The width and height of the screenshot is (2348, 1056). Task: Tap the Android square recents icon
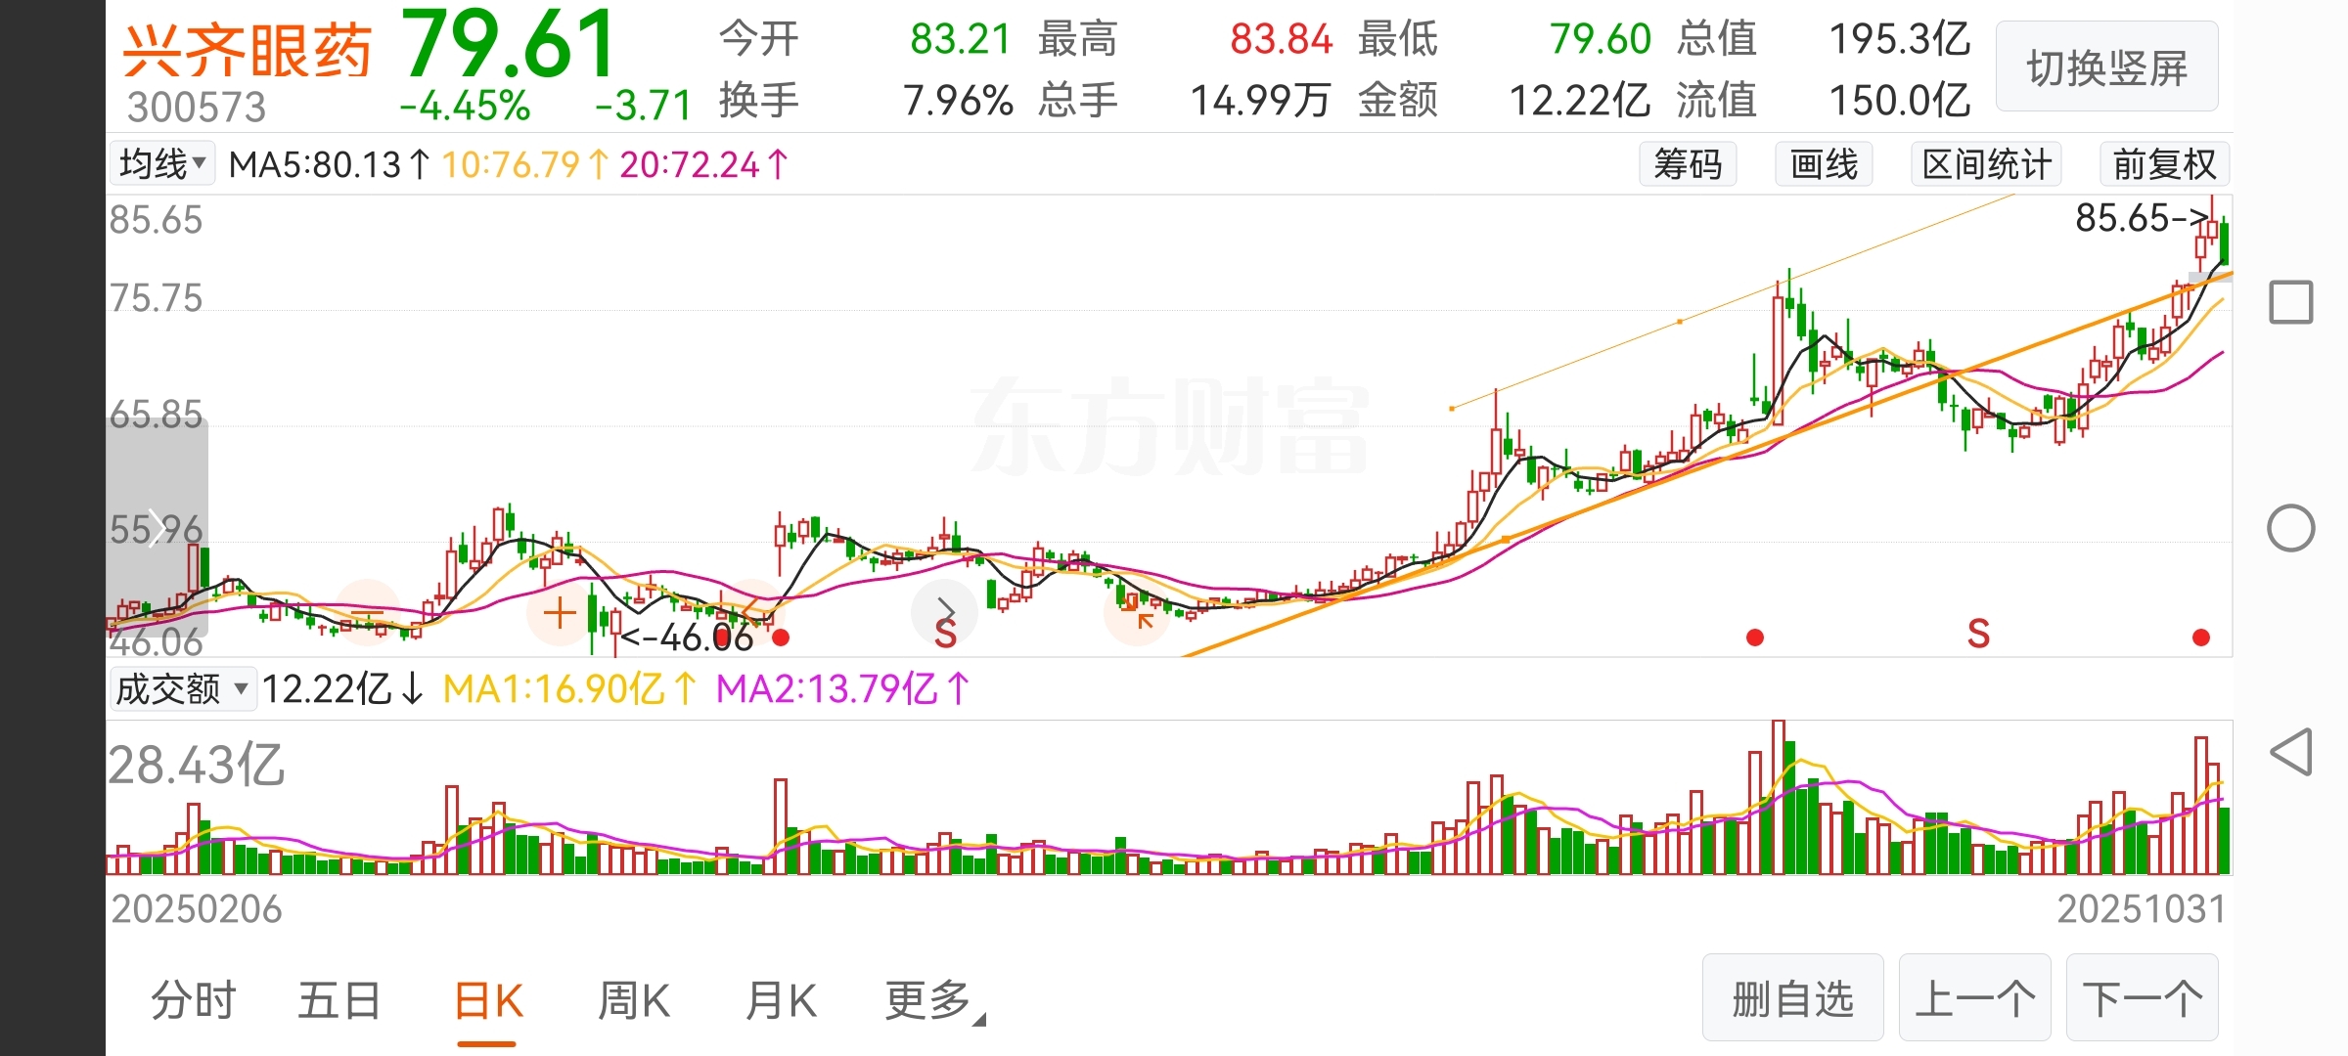(2290, 302)
